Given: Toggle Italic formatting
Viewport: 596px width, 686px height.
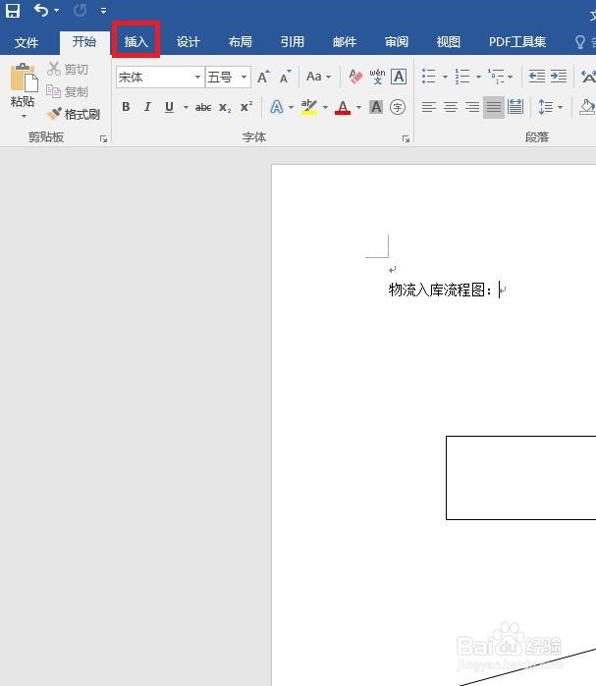Looking at the screenshot, I should point(147,107).
